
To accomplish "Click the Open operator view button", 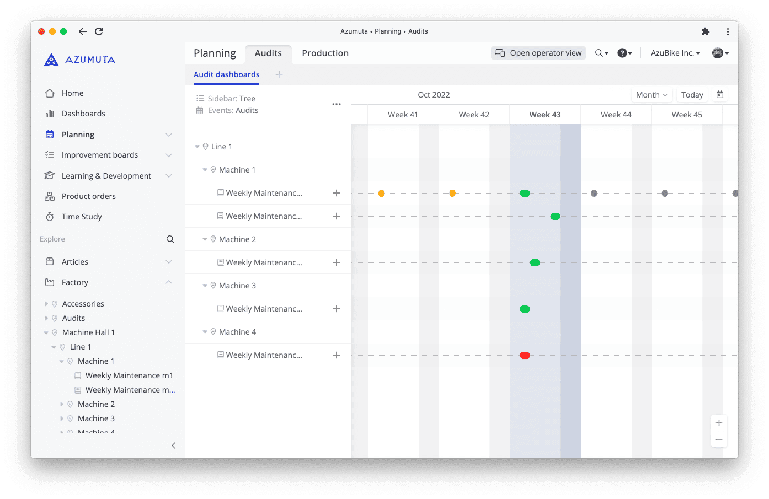I will (538, 52).
